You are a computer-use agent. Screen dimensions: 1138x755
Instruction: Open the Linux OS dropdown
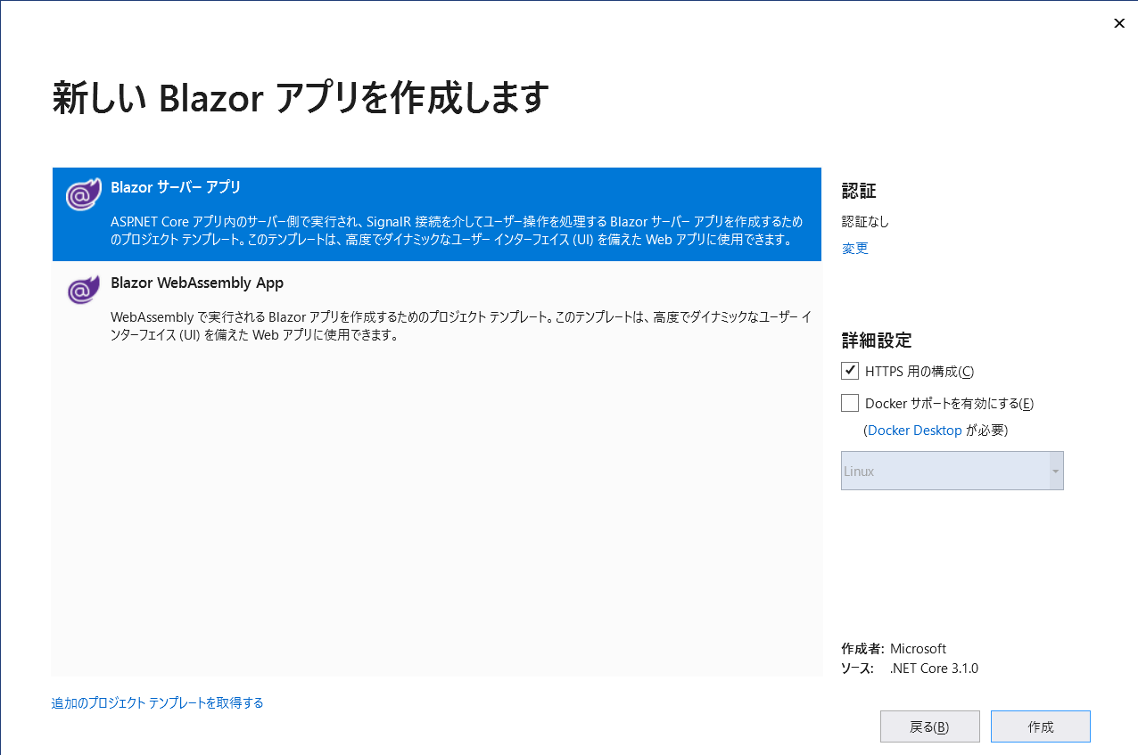[952, 471]
